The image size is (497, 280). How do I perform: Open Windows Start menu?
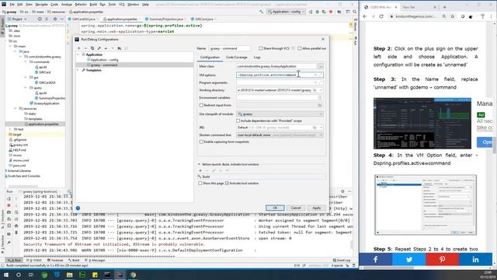(6, 275)
